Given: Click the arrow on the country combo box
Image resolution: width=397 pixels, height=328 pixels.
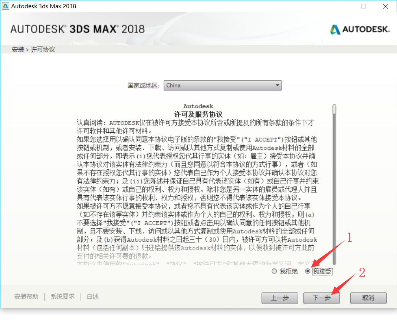Looking at the screenshot, I should click(x=278, y=86).
